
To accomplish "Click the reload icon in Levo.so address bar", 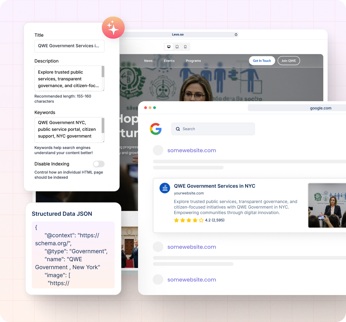I will coord(236,35).
